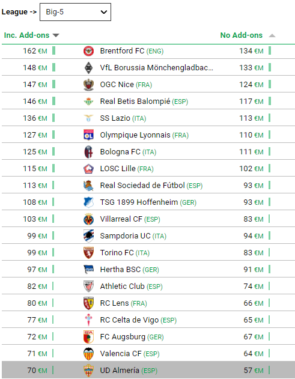This screenshot has width=295, height=379.
Task: Sort by No Add-ons ascending arrow
Action: coord(272,35)
